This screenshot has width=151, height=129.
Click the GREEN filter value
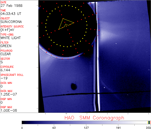coord(6,46)
